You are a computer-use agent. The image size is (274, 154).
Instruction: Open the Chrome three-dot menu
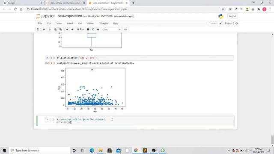coord(270,9)
